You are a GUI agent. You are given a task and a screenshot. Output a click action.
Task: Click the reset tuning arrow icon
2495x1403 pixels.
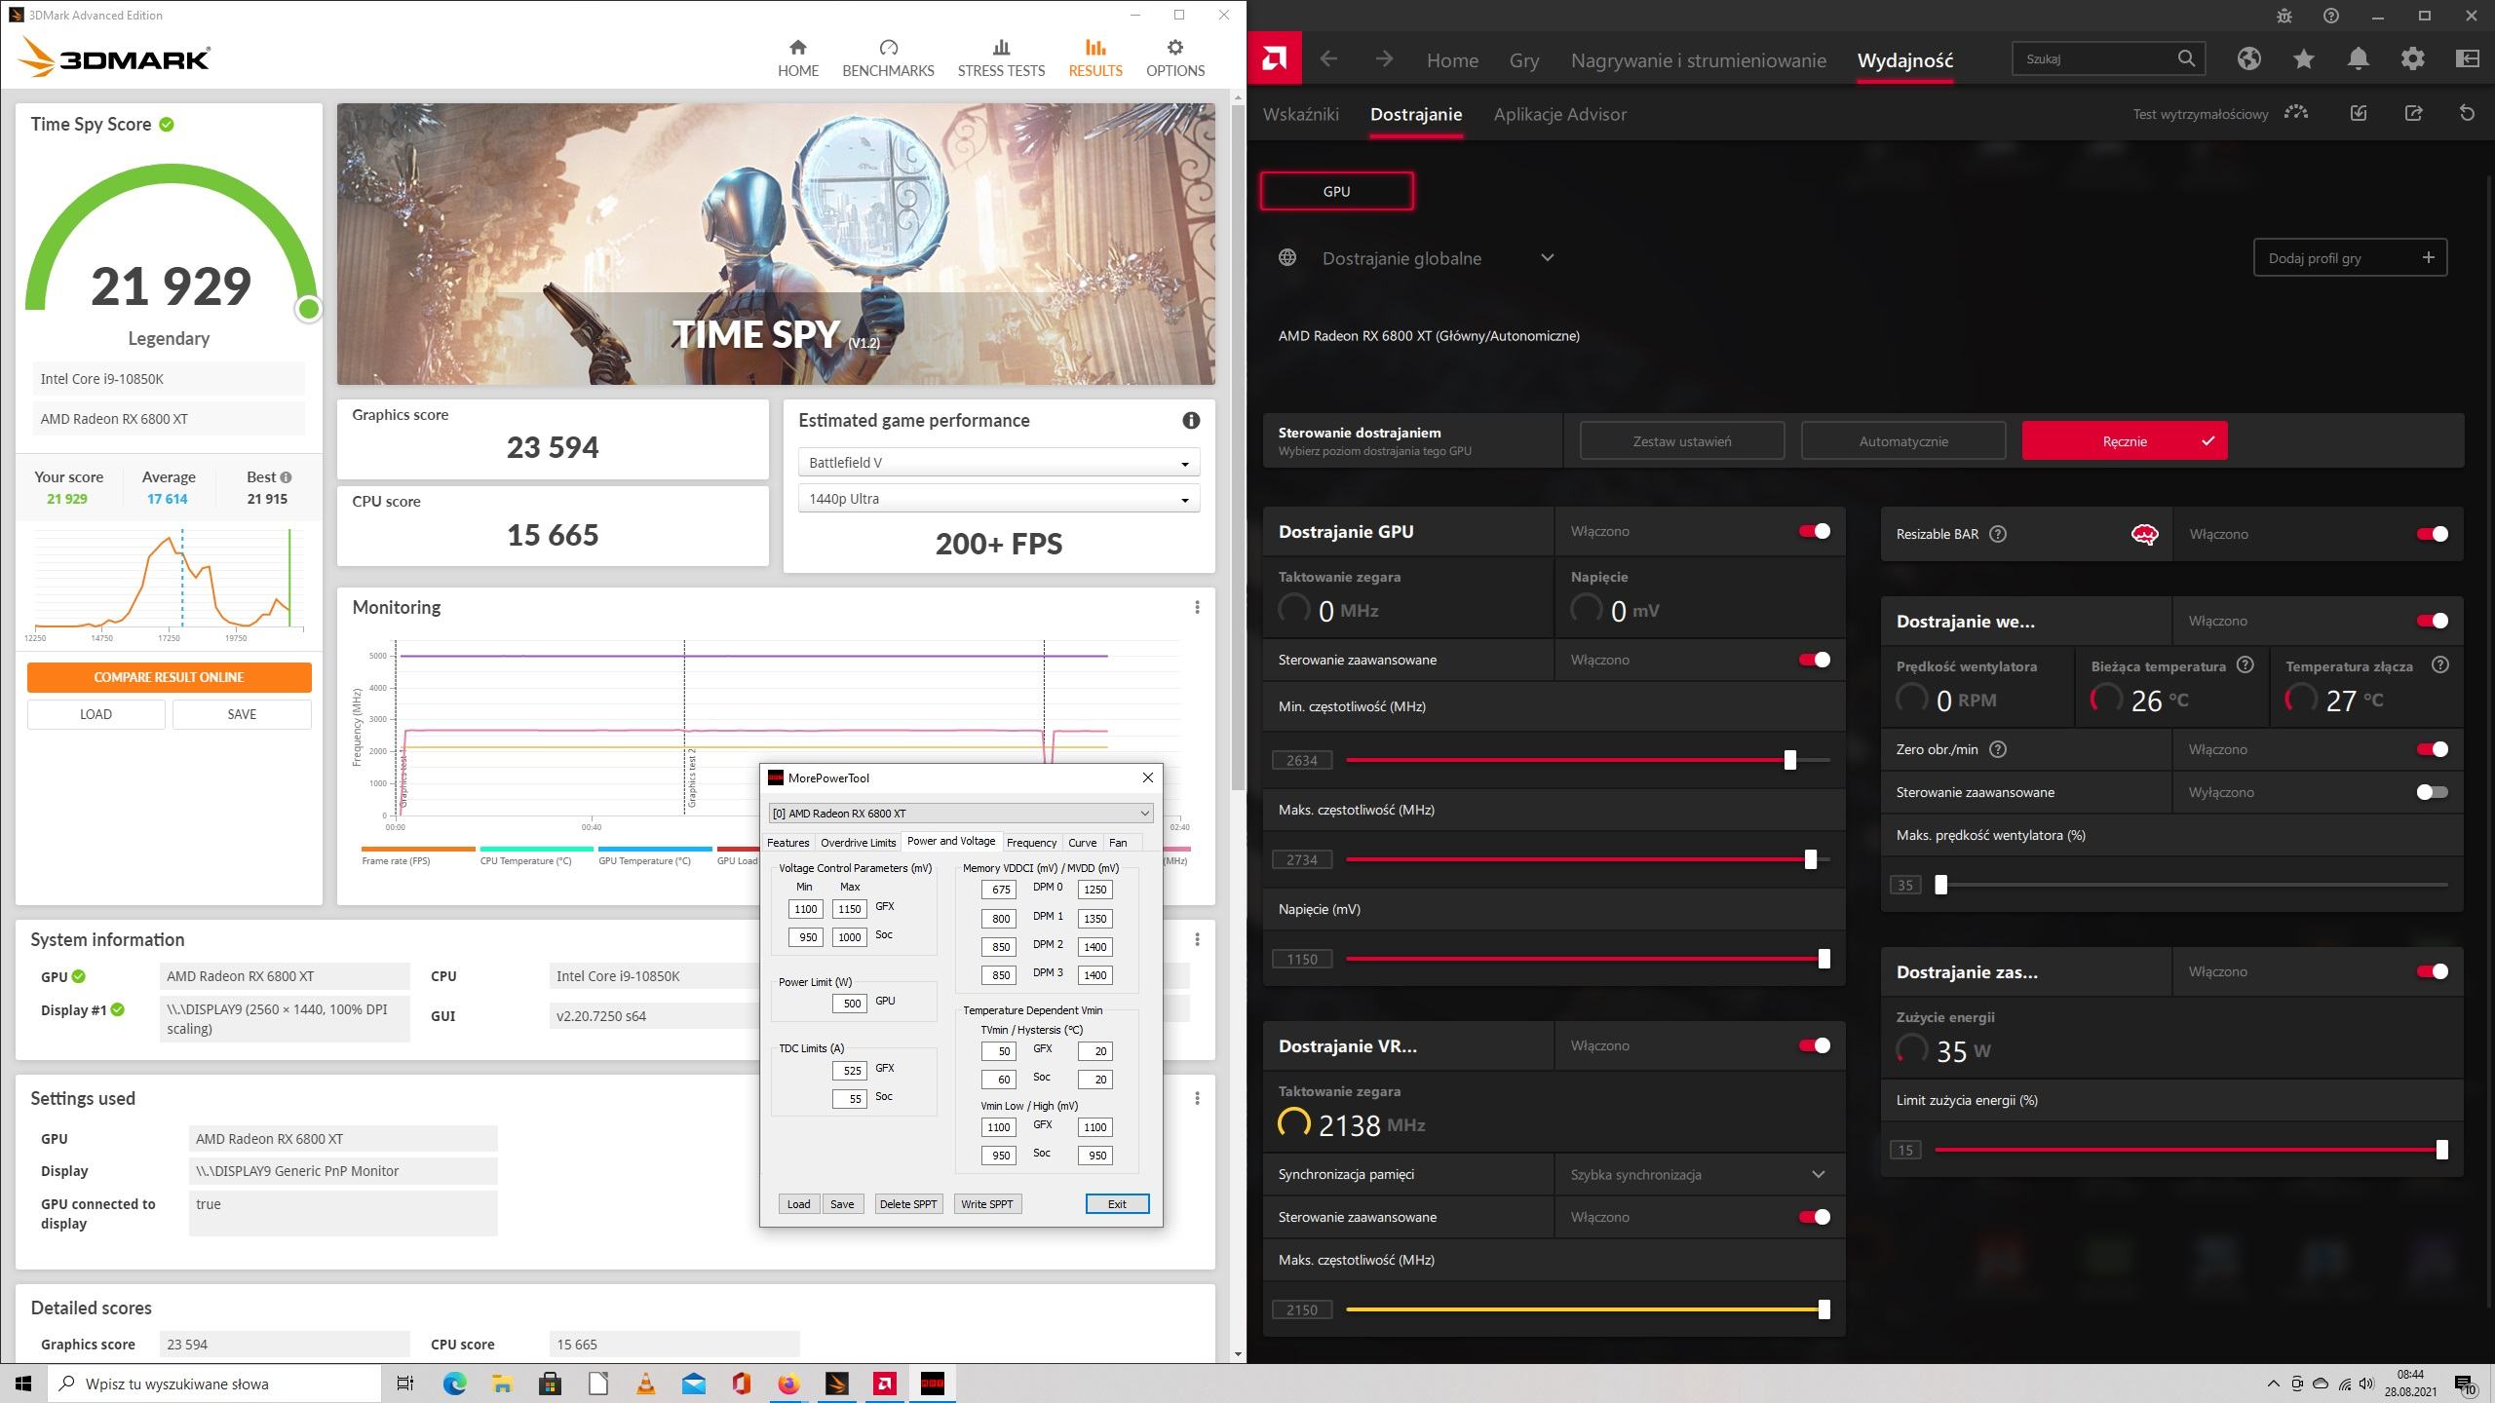coord(2467,114)
